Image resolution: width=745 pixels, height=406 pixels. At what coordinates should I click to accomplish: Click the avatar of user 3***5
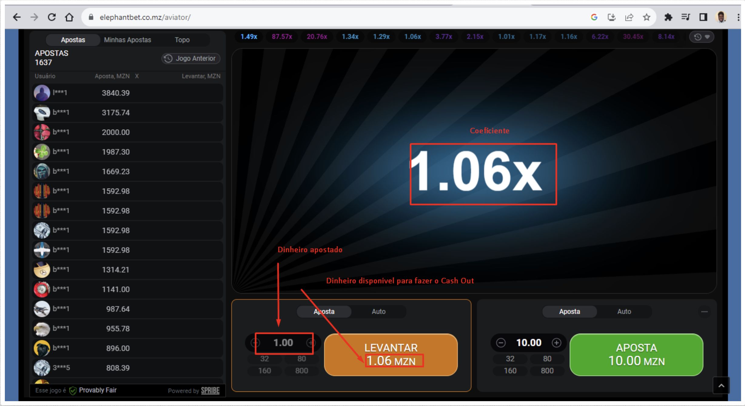pyautogui.click(x=42, y=368)
